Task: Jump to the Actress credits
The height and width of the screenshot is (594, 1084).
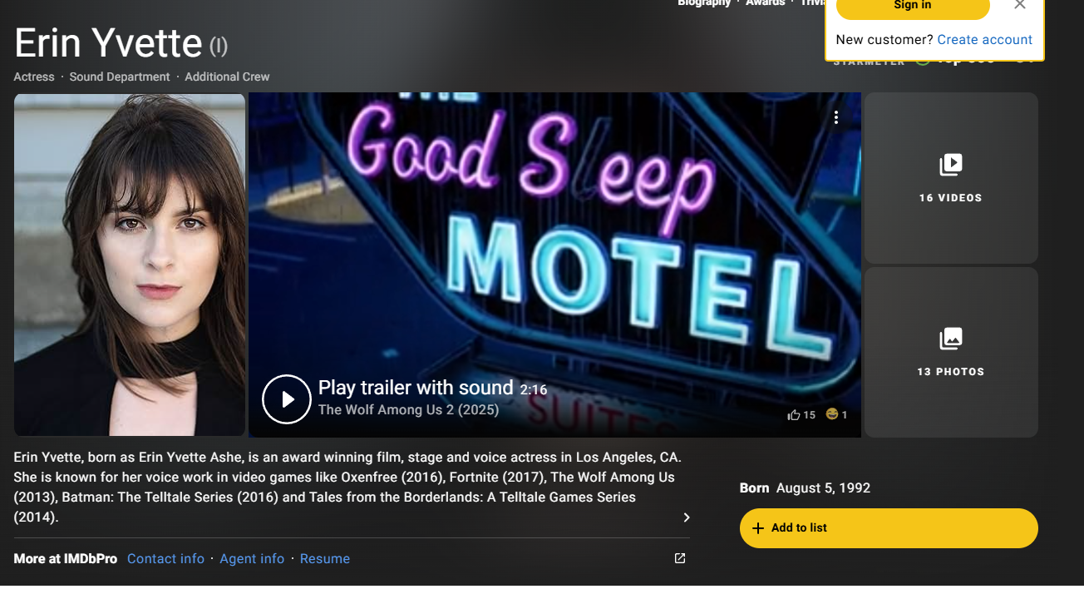Action: coord(34,77)
